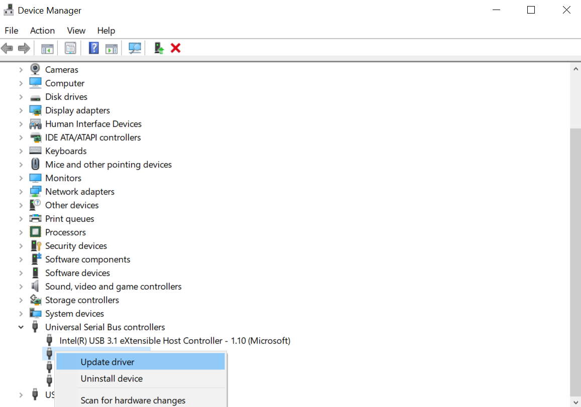
Task: Expand the Display adapters category
Action: pos(21,110)
